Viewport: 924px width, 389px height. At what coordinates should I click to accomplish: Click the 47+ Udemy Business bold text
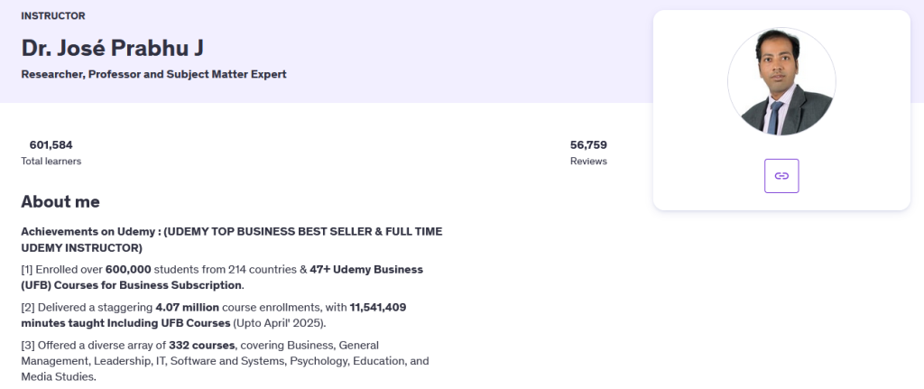(x=366, y=269)
